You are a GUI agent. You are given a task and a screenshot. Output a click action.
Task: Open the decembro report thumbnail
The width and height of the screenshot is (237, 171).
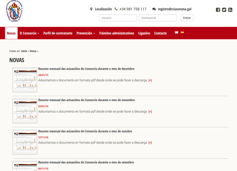pyautogui.click(x=25, y=80)
